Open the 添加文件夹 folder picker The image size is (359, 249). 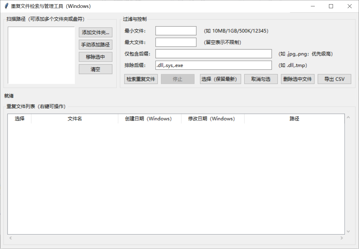tap(95, 32)
